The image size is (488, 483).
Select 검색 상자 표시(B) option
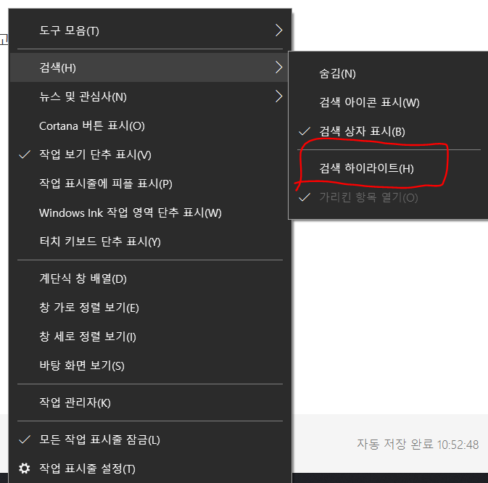[388, 131]
